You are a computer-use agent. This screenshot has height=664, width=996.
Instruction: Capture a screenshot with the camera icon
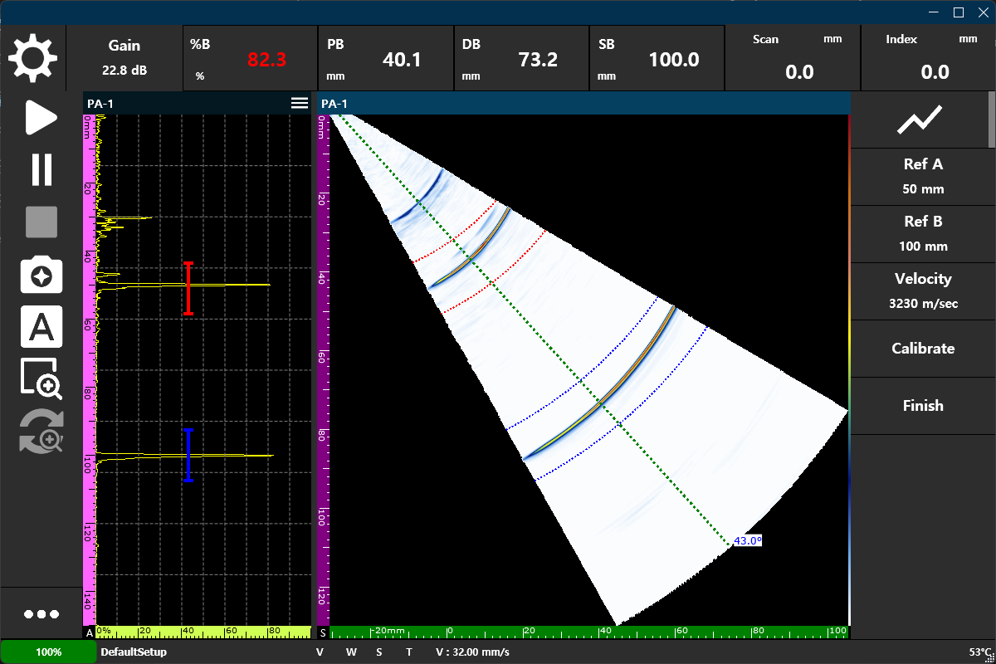pos(41,276)
